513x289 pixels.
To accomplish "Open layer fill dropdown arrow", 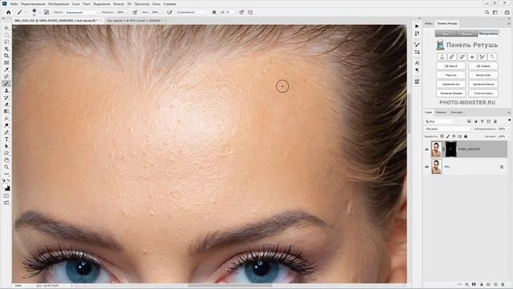I will coord(507,136).
